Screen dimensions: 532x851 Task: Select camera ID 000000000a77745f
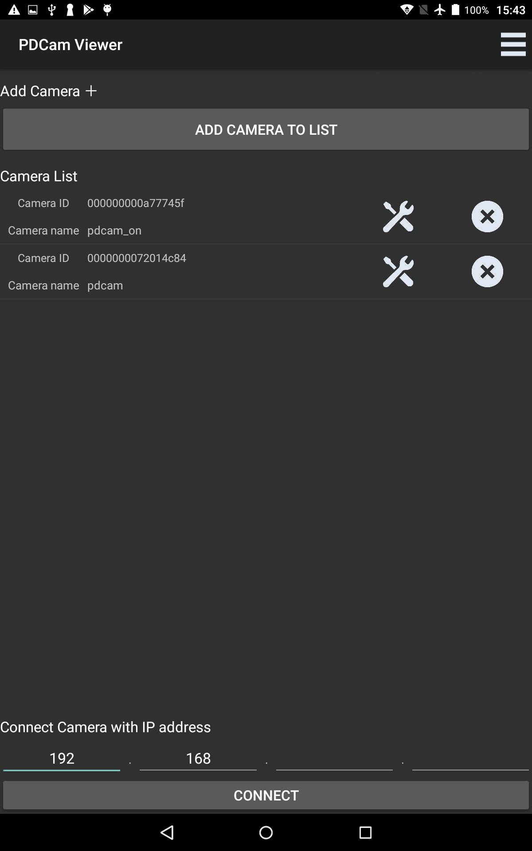pyautogui.click(x=136, y=203)
